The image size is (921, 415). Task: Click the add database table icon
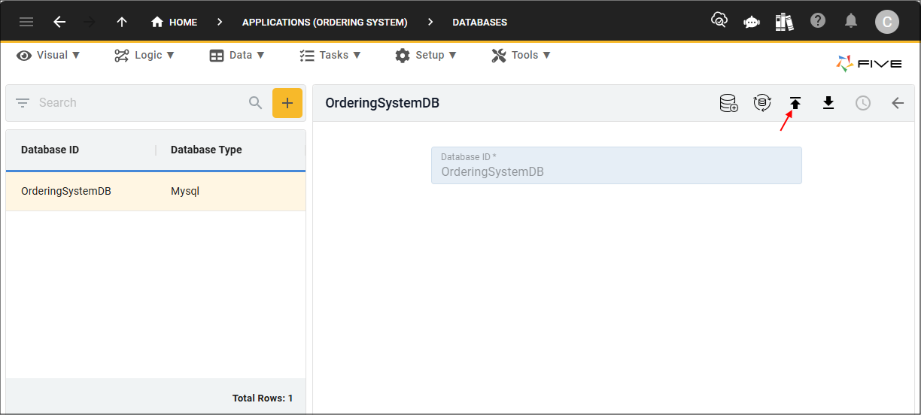click(x=728, y=103)
